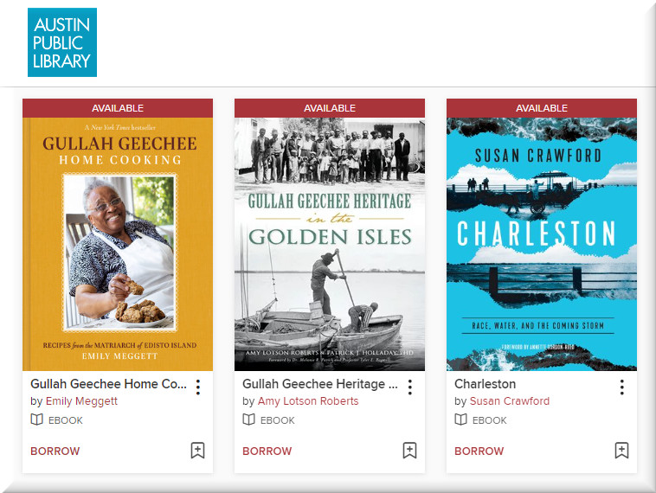Open options menu for Gullah Geechee Heritage

pyautogui.click(x=410, y=387)
